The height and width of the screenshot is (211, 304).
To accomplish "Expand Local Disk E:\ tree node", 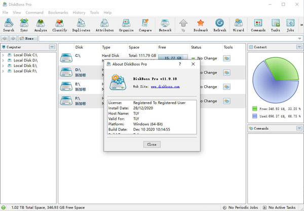I will 3,66.
